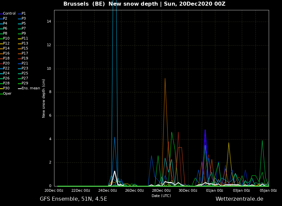Choose the P4 legend entry
The width and height of the screenshot is (282, 206).
4,23
